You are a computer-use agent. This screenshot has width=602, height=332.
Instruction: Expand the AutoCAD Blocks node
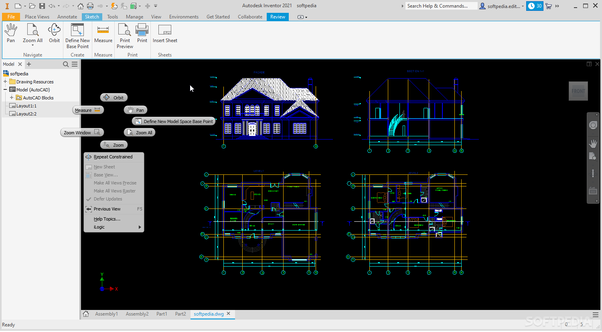(x=12, y=98)
